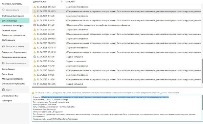
Task: Click warning icon of 'Задача остановлена' row
Action: (35, 61)
